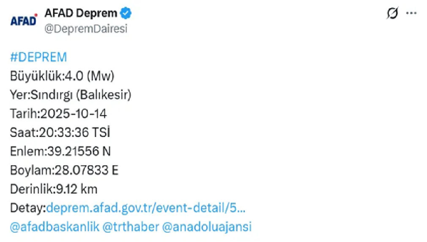Viewport: 427px width, 242px height.
Task: Open the @anadoluajansi mention
Action: pyautogui.click(x=207, y=227)
